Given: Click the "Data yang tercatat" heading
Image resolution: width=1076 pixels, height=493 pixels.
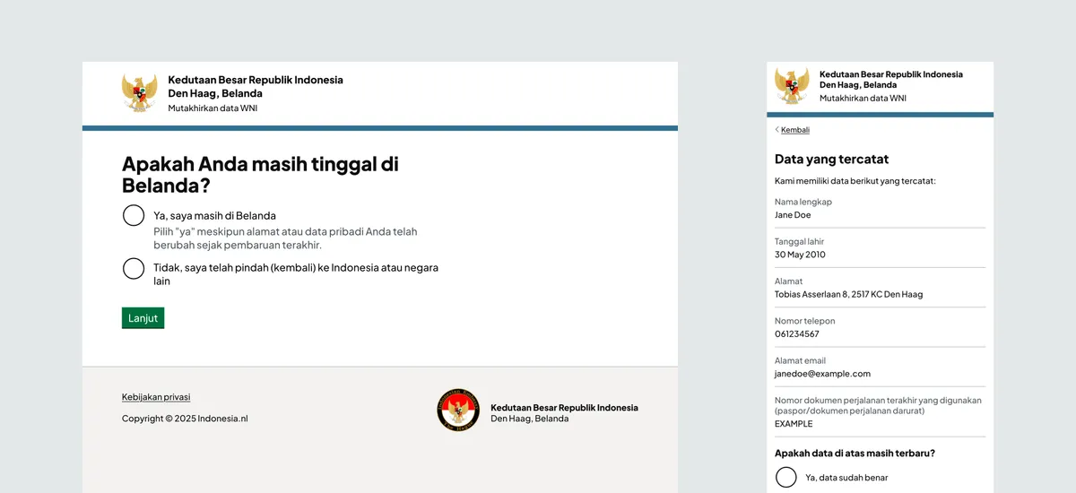Looking at the screenshot, I should coord(831,160).
